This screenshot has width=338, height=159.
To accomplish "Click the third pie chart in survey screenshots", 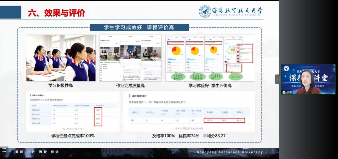I will [213, 50].
